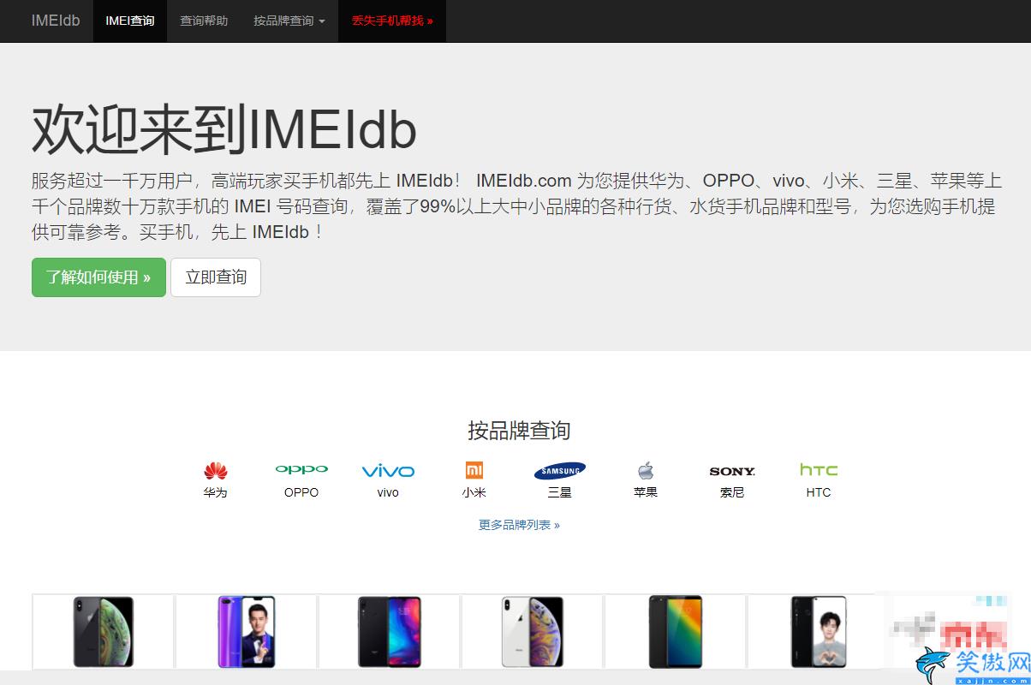The image size is (1031, 685).
Task: Click the HTC brand logo icon
Action: coord(819,469)
